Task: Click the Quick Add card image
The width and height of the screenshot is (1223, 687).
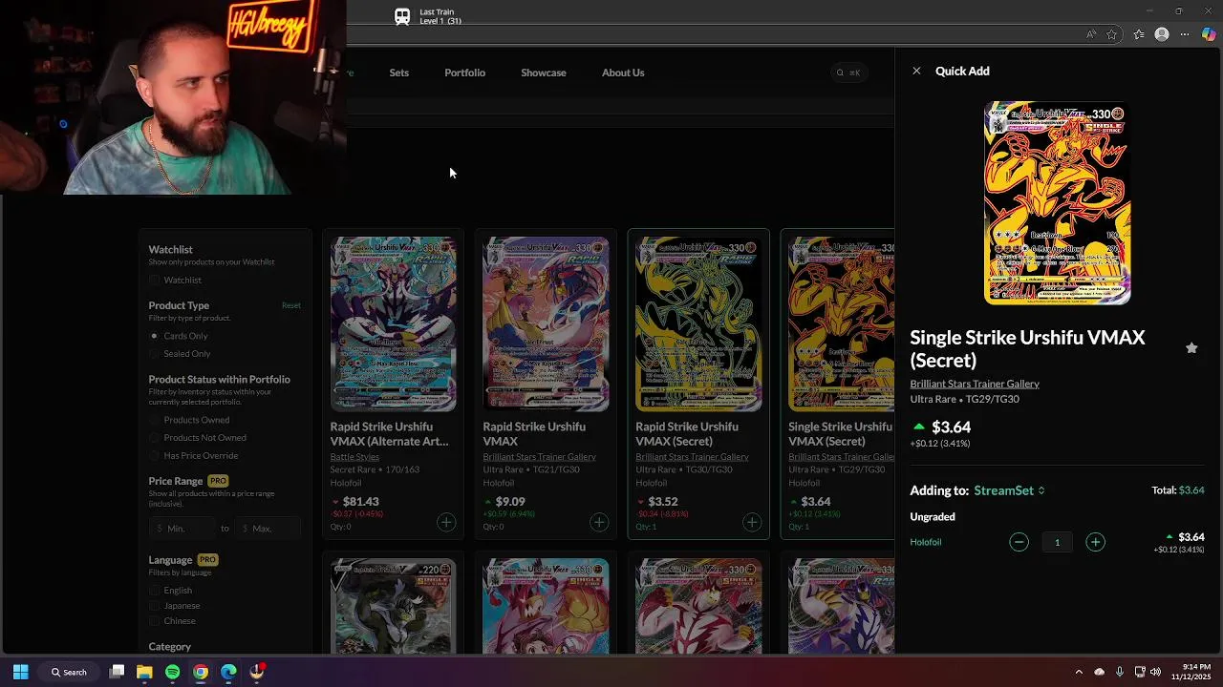Action: (1058, 203)
